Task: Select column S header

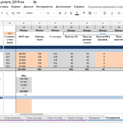Action: coord(103,23)
